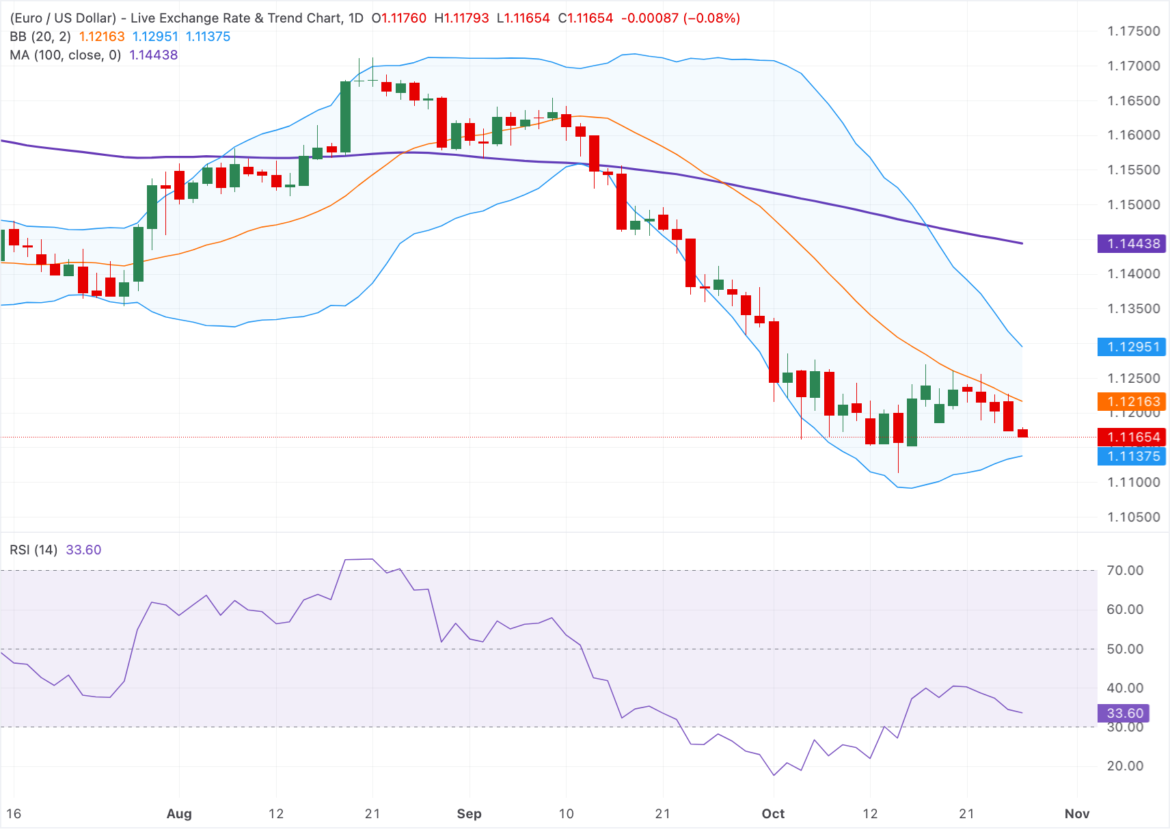1170x836 pixels.
Task: Click the orange 1.12163 middle band price tag
Action: (1132, 402)
